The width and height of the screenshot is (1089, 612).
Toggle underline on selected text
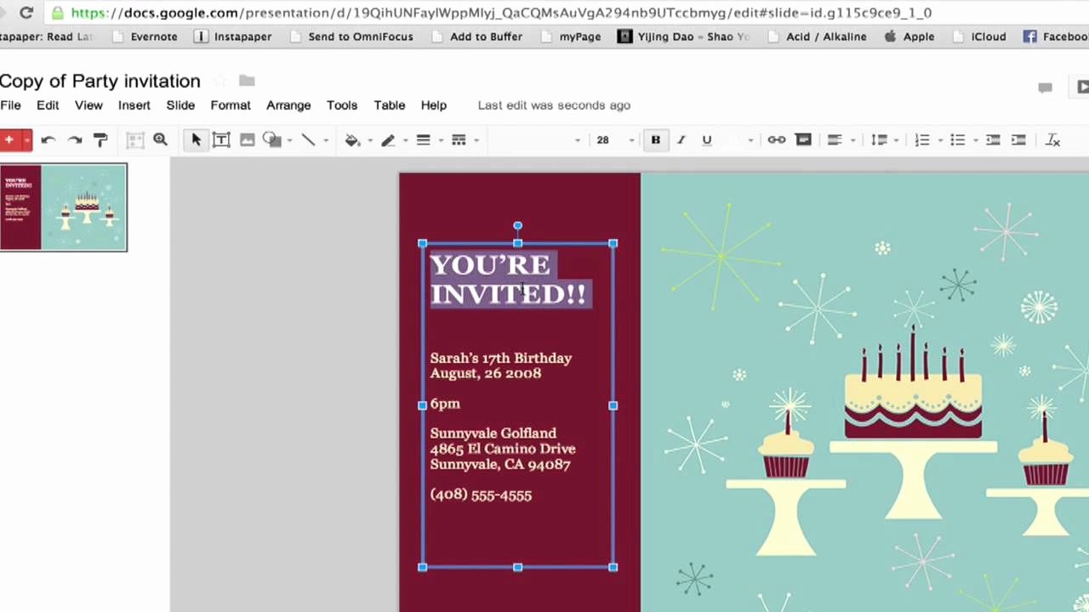click(x=706, y=139)
